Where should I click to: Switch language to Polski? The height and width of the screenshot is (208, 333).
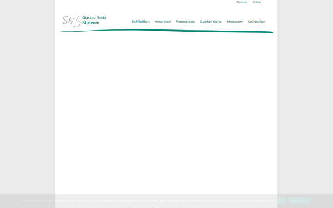257,2
